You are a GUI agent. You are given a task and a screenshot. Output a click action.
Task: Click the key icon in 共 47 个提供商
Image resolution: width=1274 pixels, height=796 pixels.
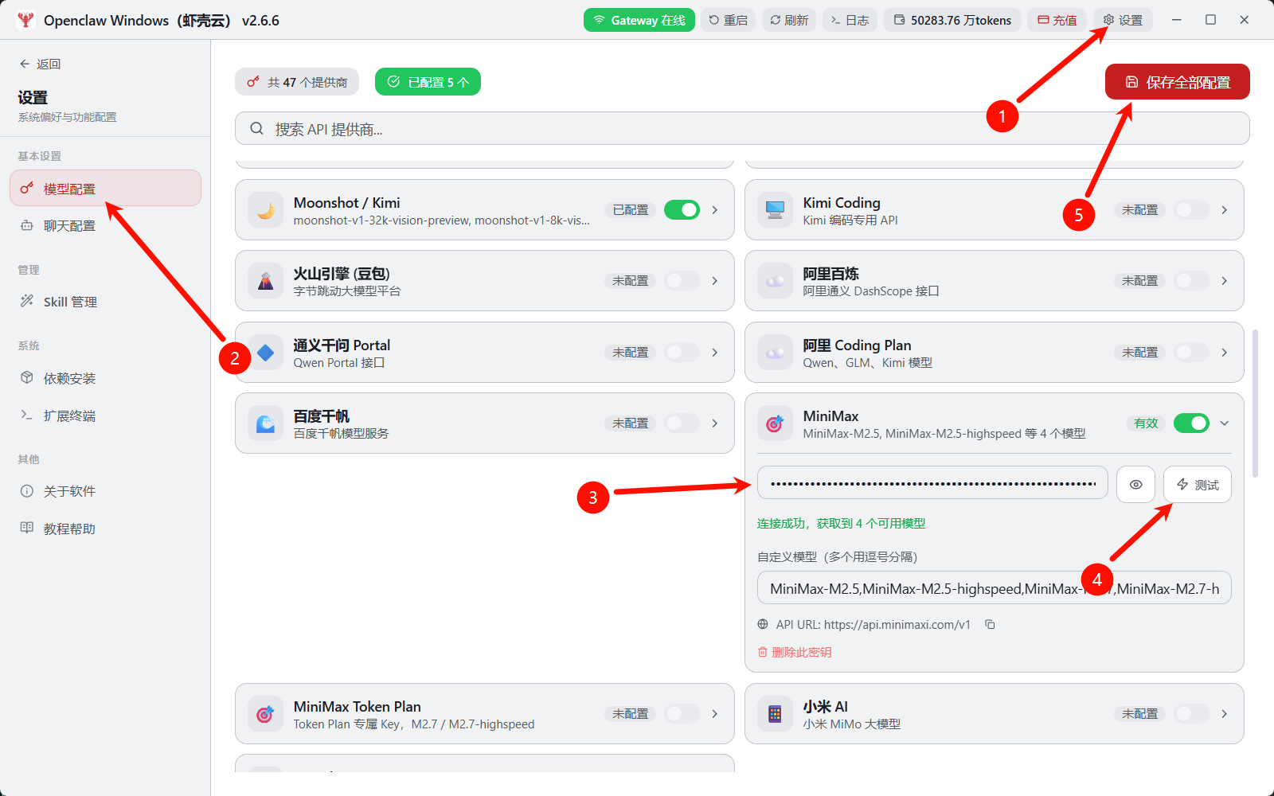coord(253,82)
